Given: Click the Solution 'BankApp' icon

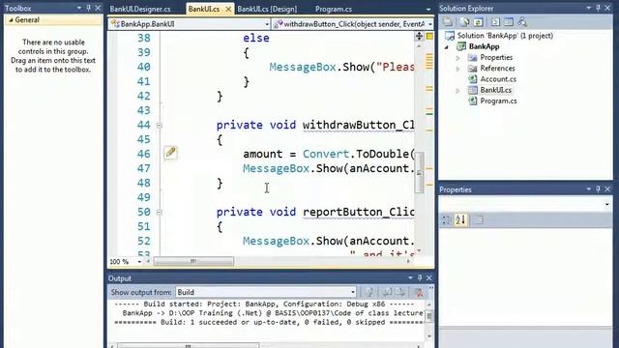Looking at the screenshot, I should tap(450, 36).
